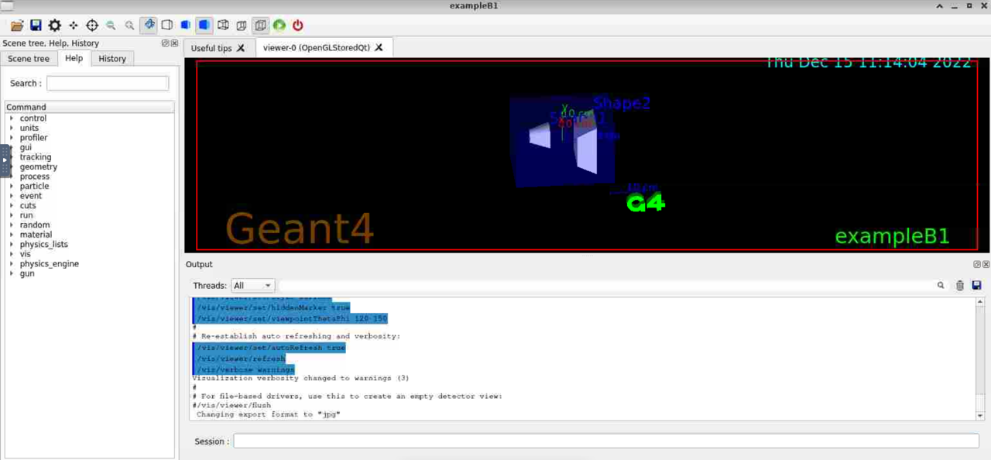Select the process command entry

coord(35,177)
